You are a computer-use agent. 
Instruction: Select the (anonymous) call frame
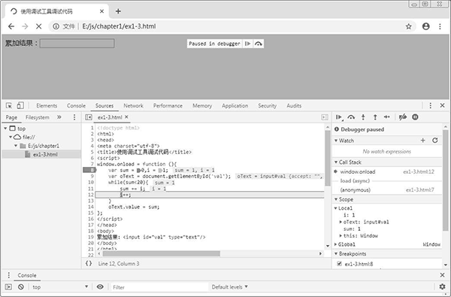[387, 190]
